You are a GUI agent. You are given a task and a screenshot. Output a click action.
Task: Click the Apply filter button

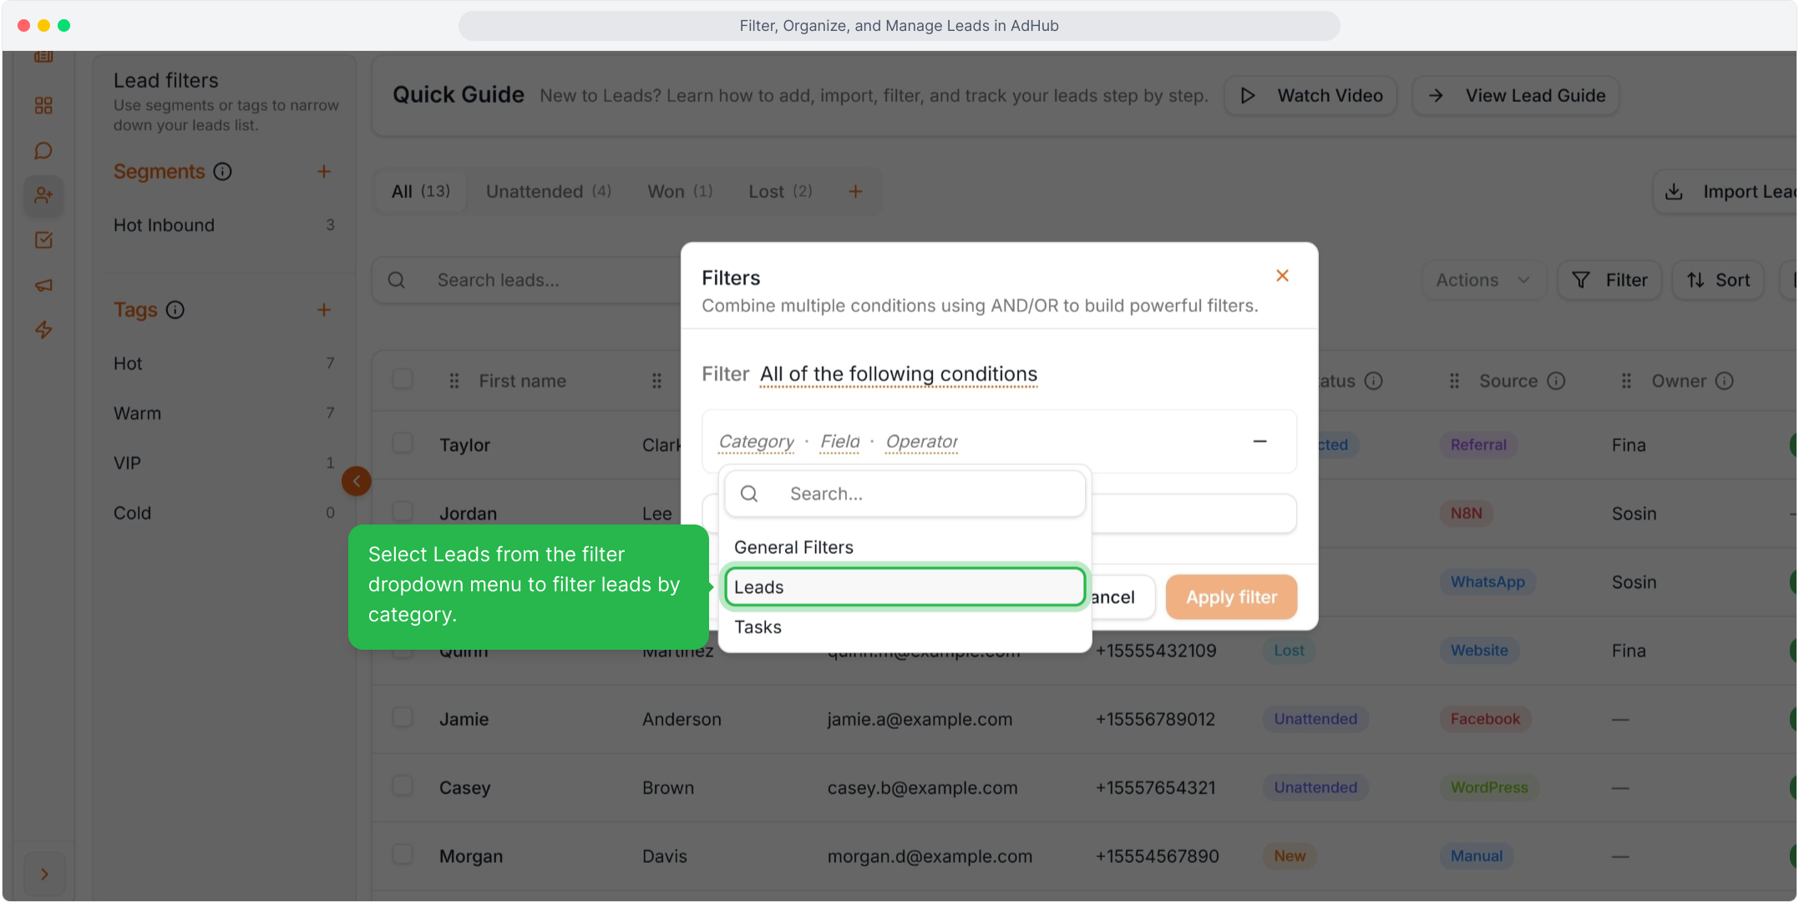[x=1231, y=597]
